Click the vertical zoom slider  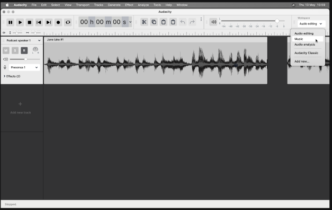pos(17,33)
